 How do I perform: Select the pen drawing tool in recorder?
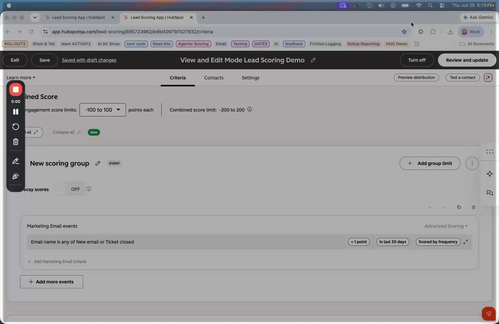pyautogui.click(x=16, y=161)
